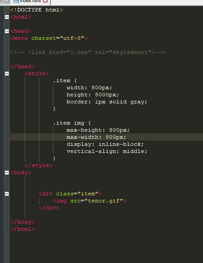Click the closing </head> tag
This screenshot has height=263, width=203.
coord(23,66)
